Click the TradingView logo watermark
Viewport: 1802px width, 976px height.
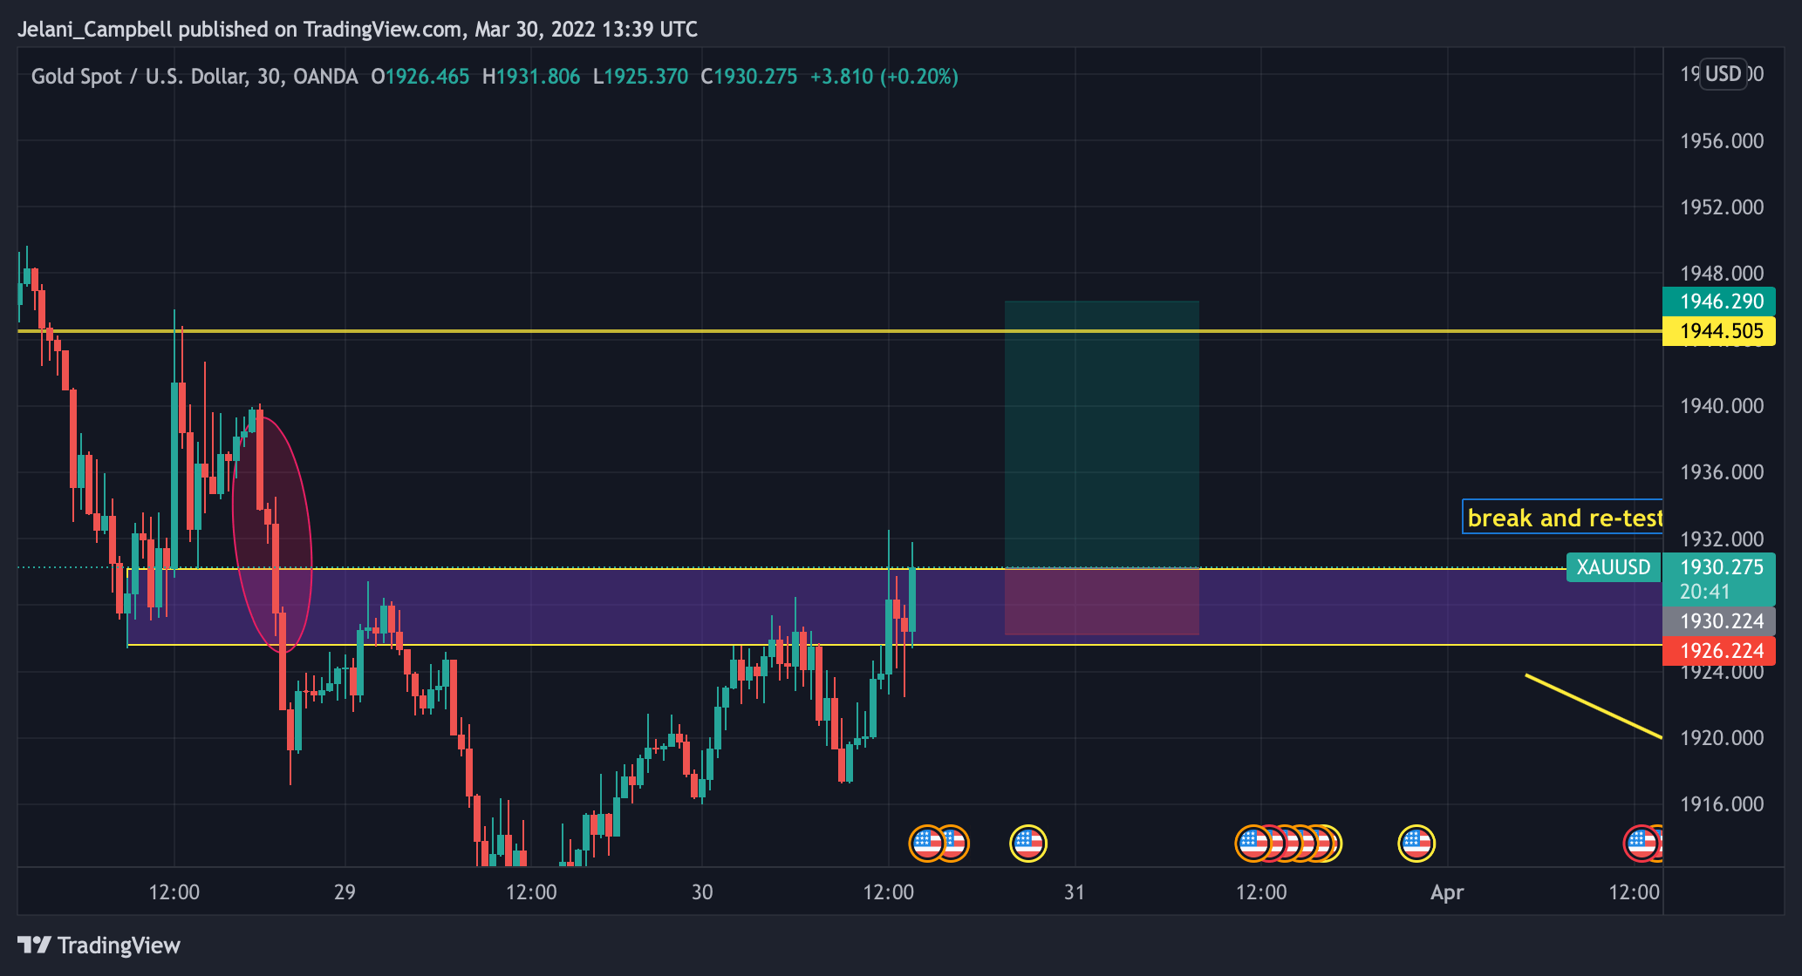[96, 945]
